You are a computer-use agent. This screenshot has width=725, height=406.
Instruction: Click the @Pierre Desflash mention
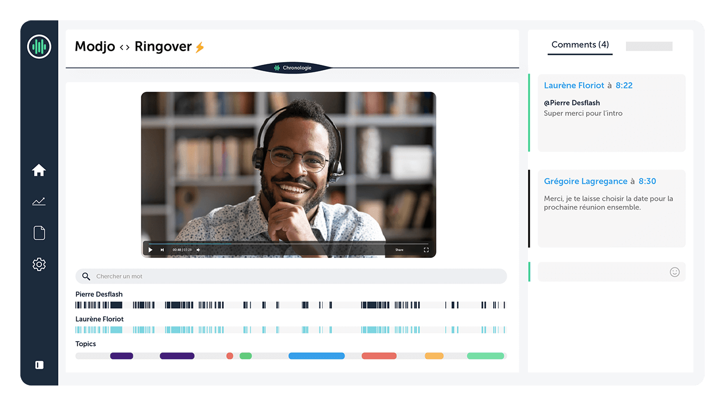[572, 102]
